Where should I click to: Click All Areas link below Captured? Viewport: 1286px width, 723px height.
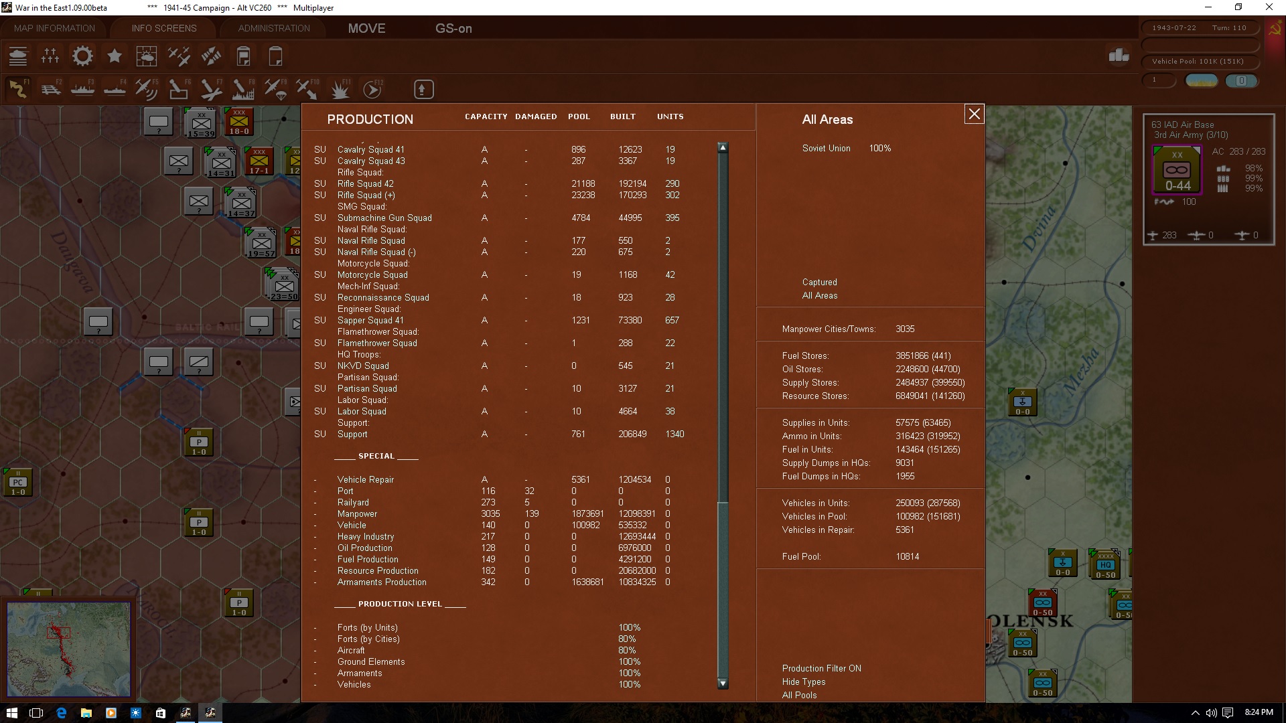coord(819,295)
